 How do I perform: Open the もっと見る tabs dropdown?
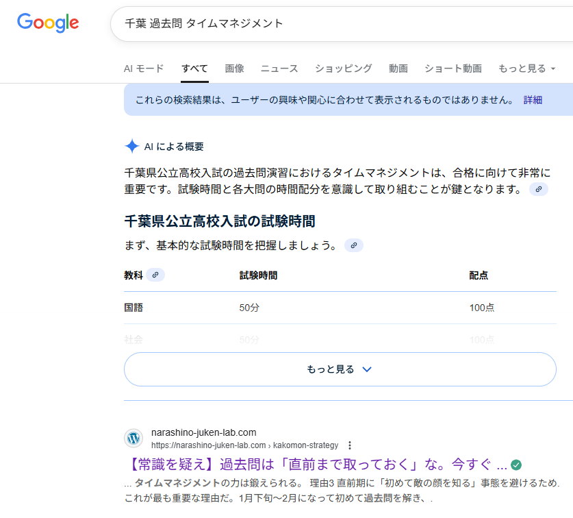(526, 69)
